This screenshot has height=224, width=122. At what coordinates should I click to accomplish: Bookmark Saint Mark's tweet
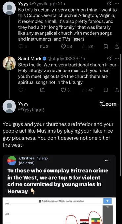tap(106, 90)
